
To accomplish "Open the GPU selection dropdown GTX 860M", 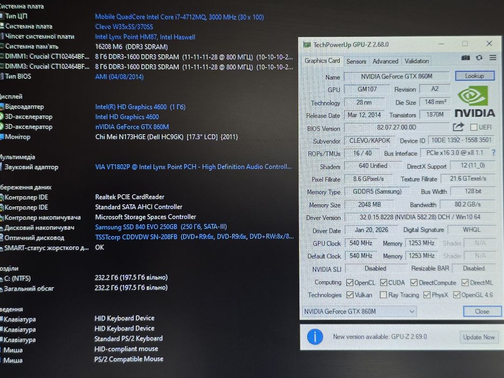I will pyautogui.click(x=359, y=312).
